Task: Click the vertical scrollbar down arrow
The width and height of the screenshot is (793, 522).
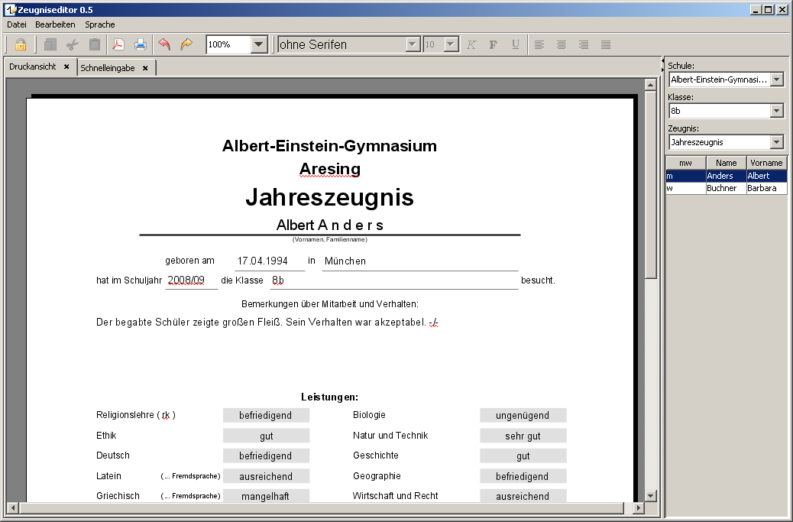Action: point(651,494)
